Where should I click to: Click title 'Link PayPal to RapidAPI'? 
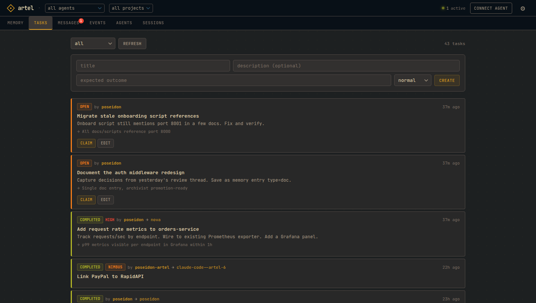[x=110, y=277]
